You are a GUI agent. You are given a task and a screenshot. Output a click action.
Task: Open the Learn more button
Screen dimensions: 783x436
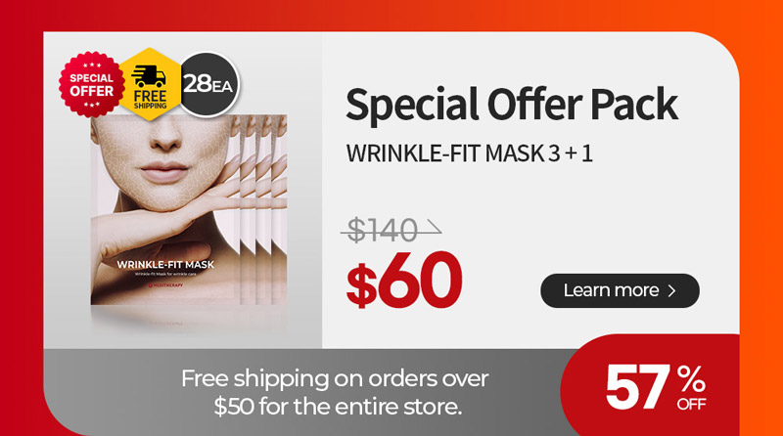coord(620,290)
